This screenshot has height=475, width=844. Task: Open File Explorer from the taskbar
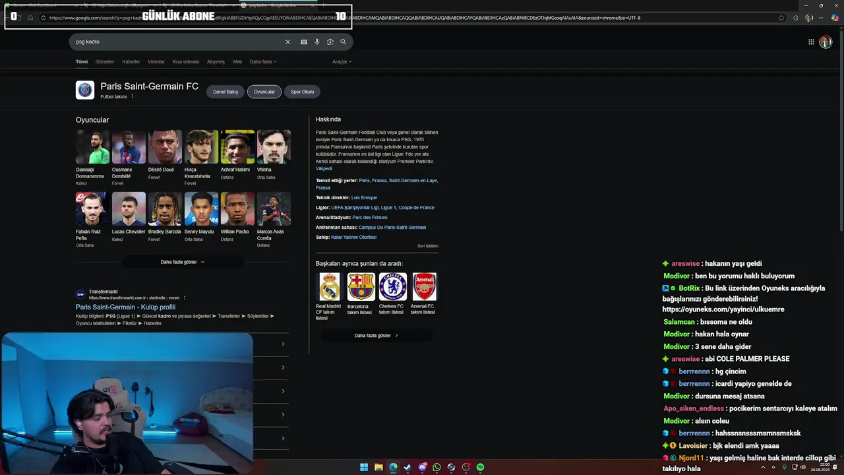click(x=378, y=467)
